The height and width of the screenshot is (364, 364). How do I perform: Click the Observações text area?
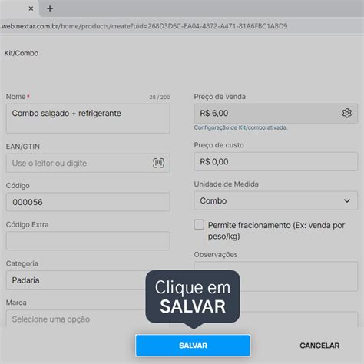point(276,276)
